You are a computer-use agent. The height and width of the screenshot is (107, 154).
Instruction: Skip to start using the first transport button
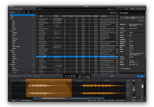pyautogui.click(x=11, y=76)
